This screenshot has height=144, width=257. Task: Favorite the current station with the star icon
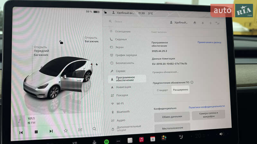[x=66, y=131]
